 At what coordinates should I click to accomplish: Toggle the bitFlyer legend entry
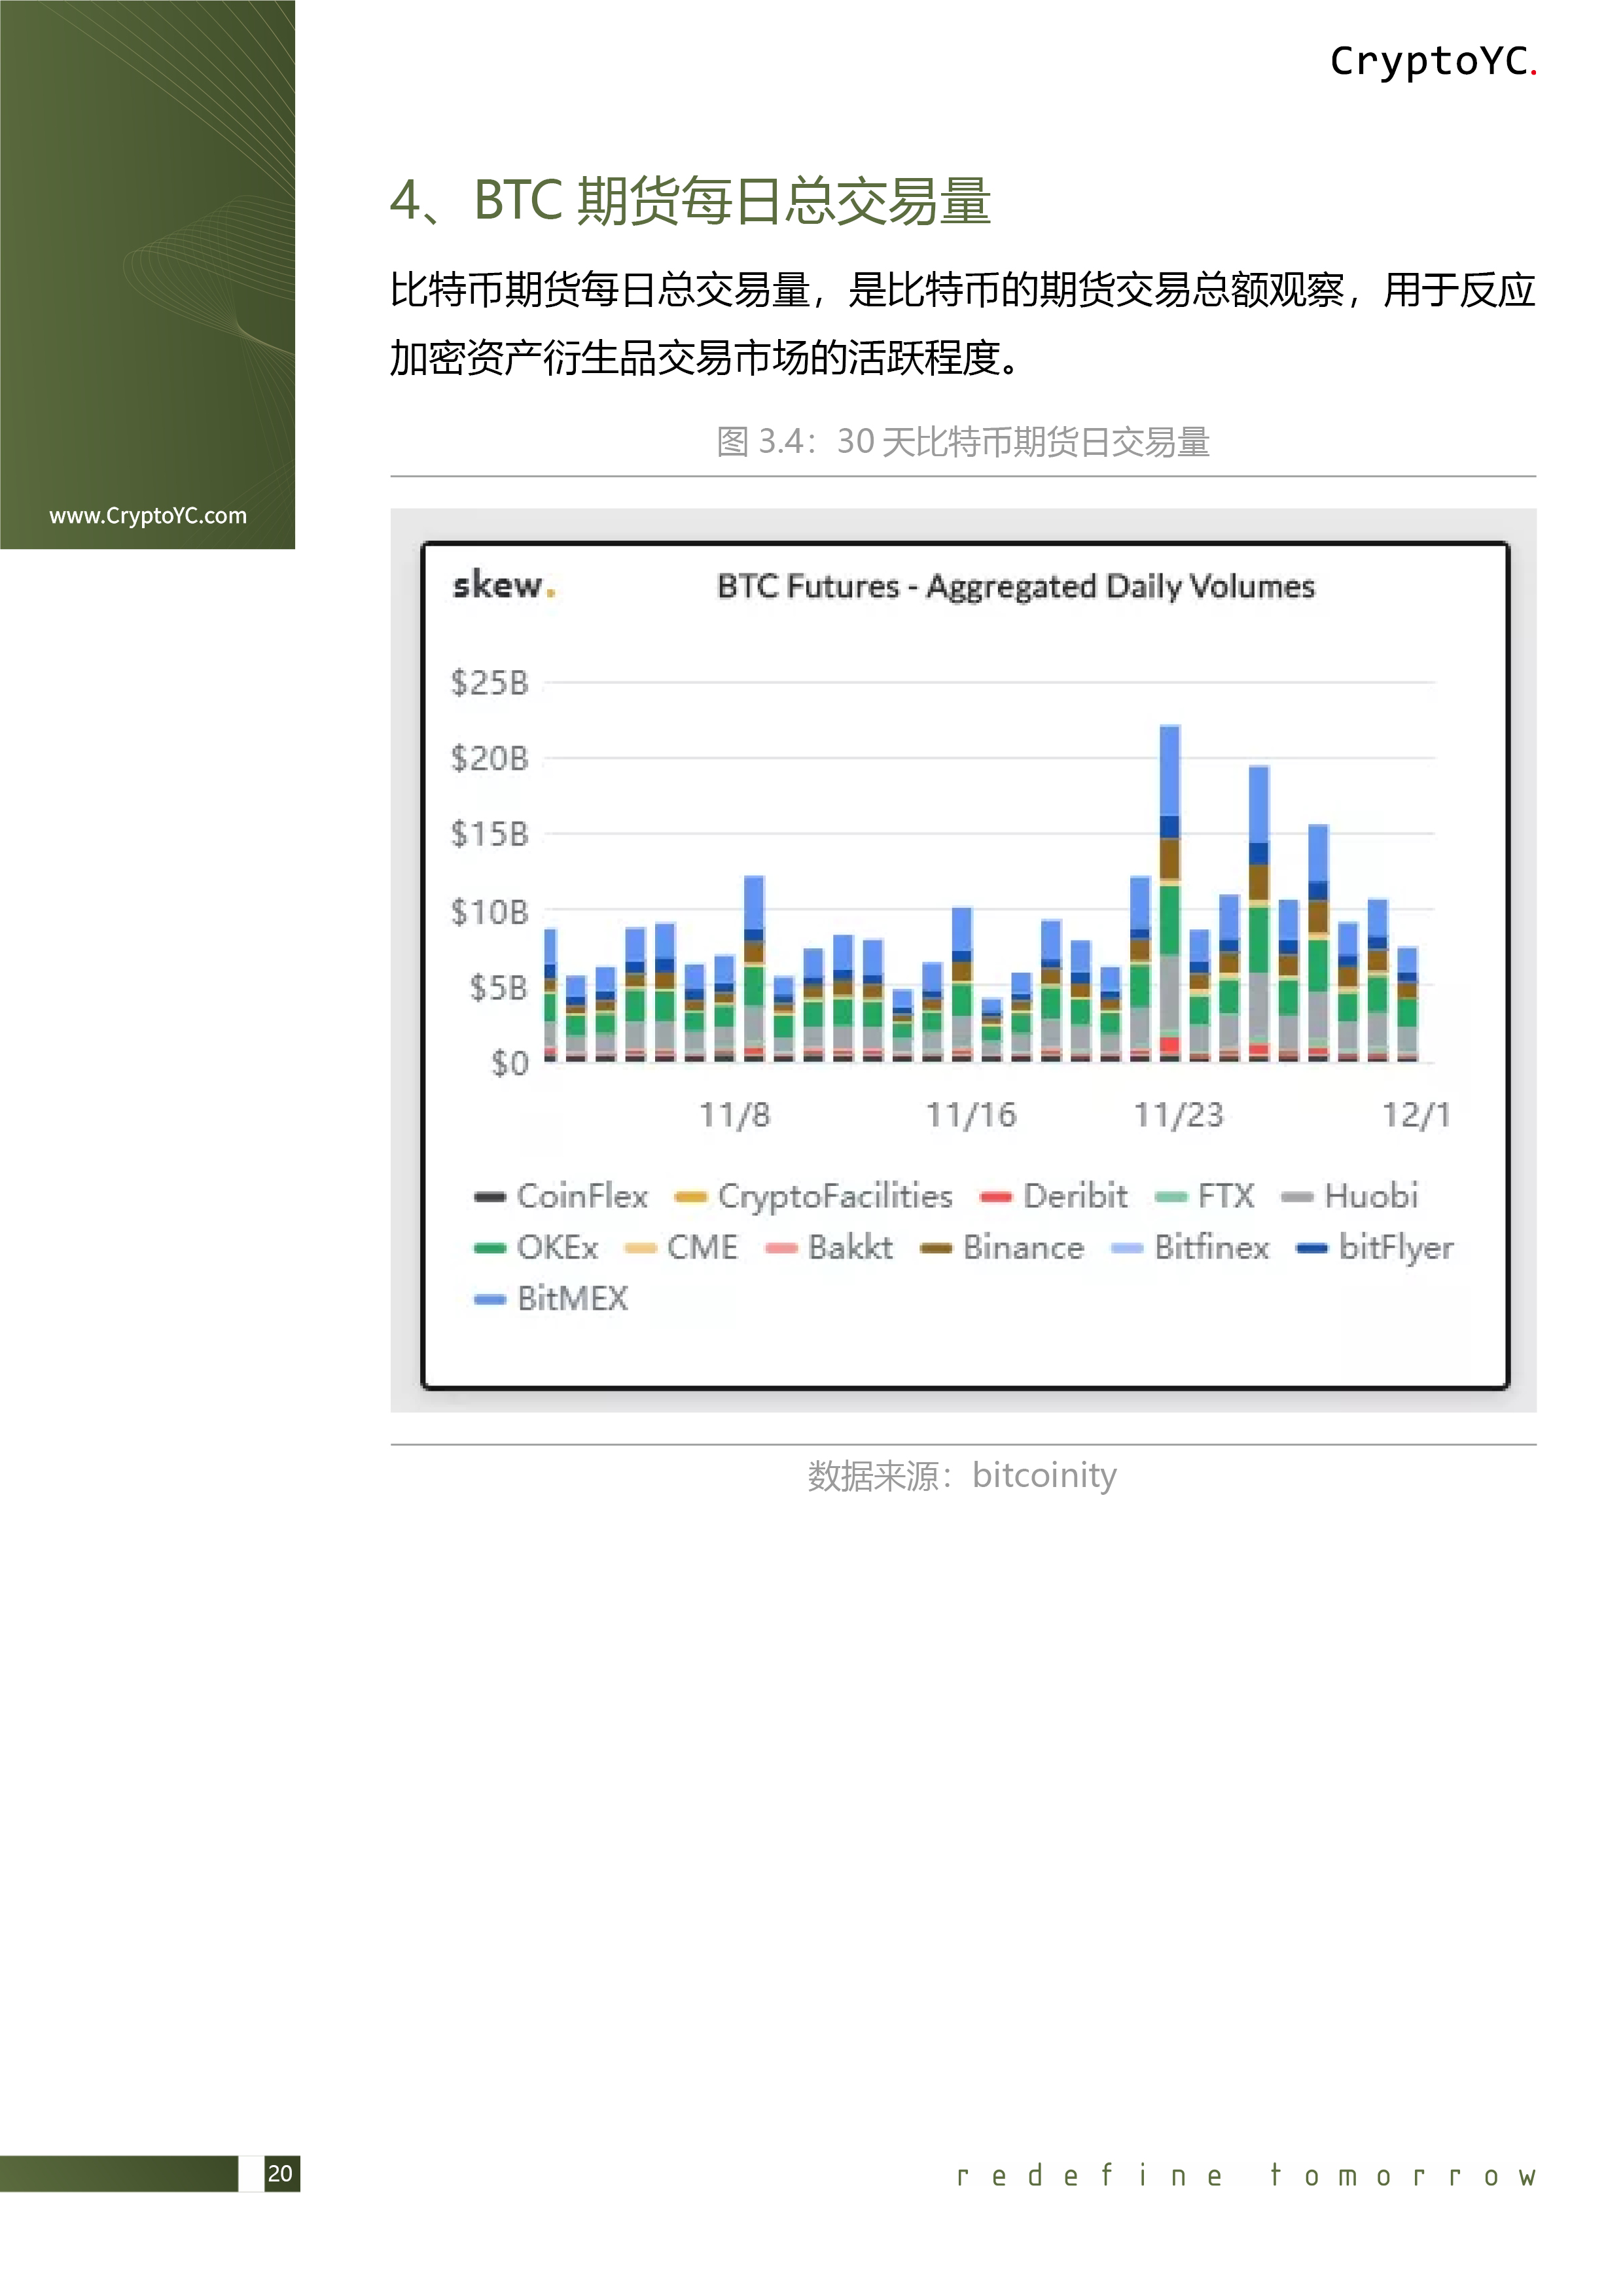tap(1375, 1248)
